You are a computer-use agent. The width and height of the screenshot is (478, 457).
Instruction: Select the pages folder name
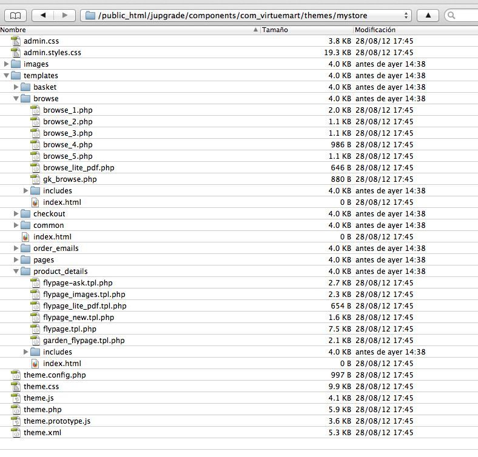pos(44,260)
